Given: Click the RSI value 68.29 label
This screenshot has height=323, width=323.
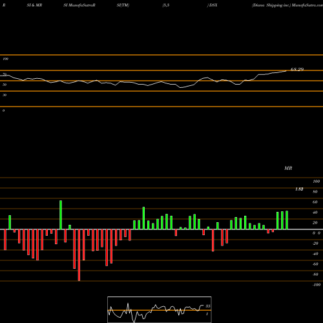Looking at the screenshot, I should click(x=297, y=69).
